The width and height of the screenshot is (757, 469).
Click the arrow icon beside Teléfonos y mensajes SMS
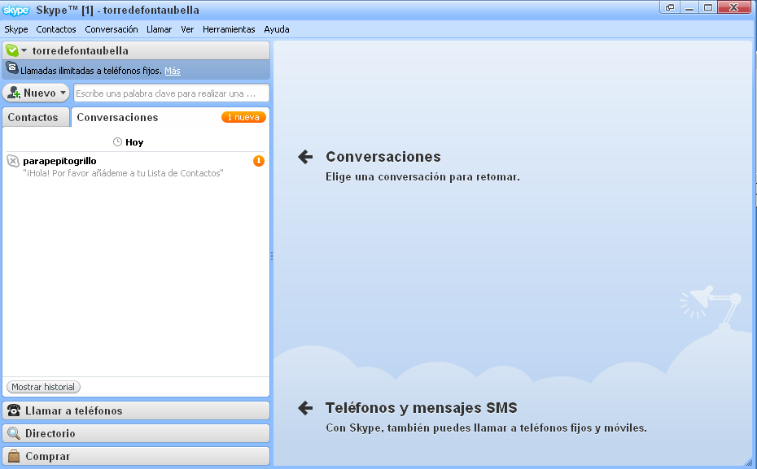click(305, 408)
